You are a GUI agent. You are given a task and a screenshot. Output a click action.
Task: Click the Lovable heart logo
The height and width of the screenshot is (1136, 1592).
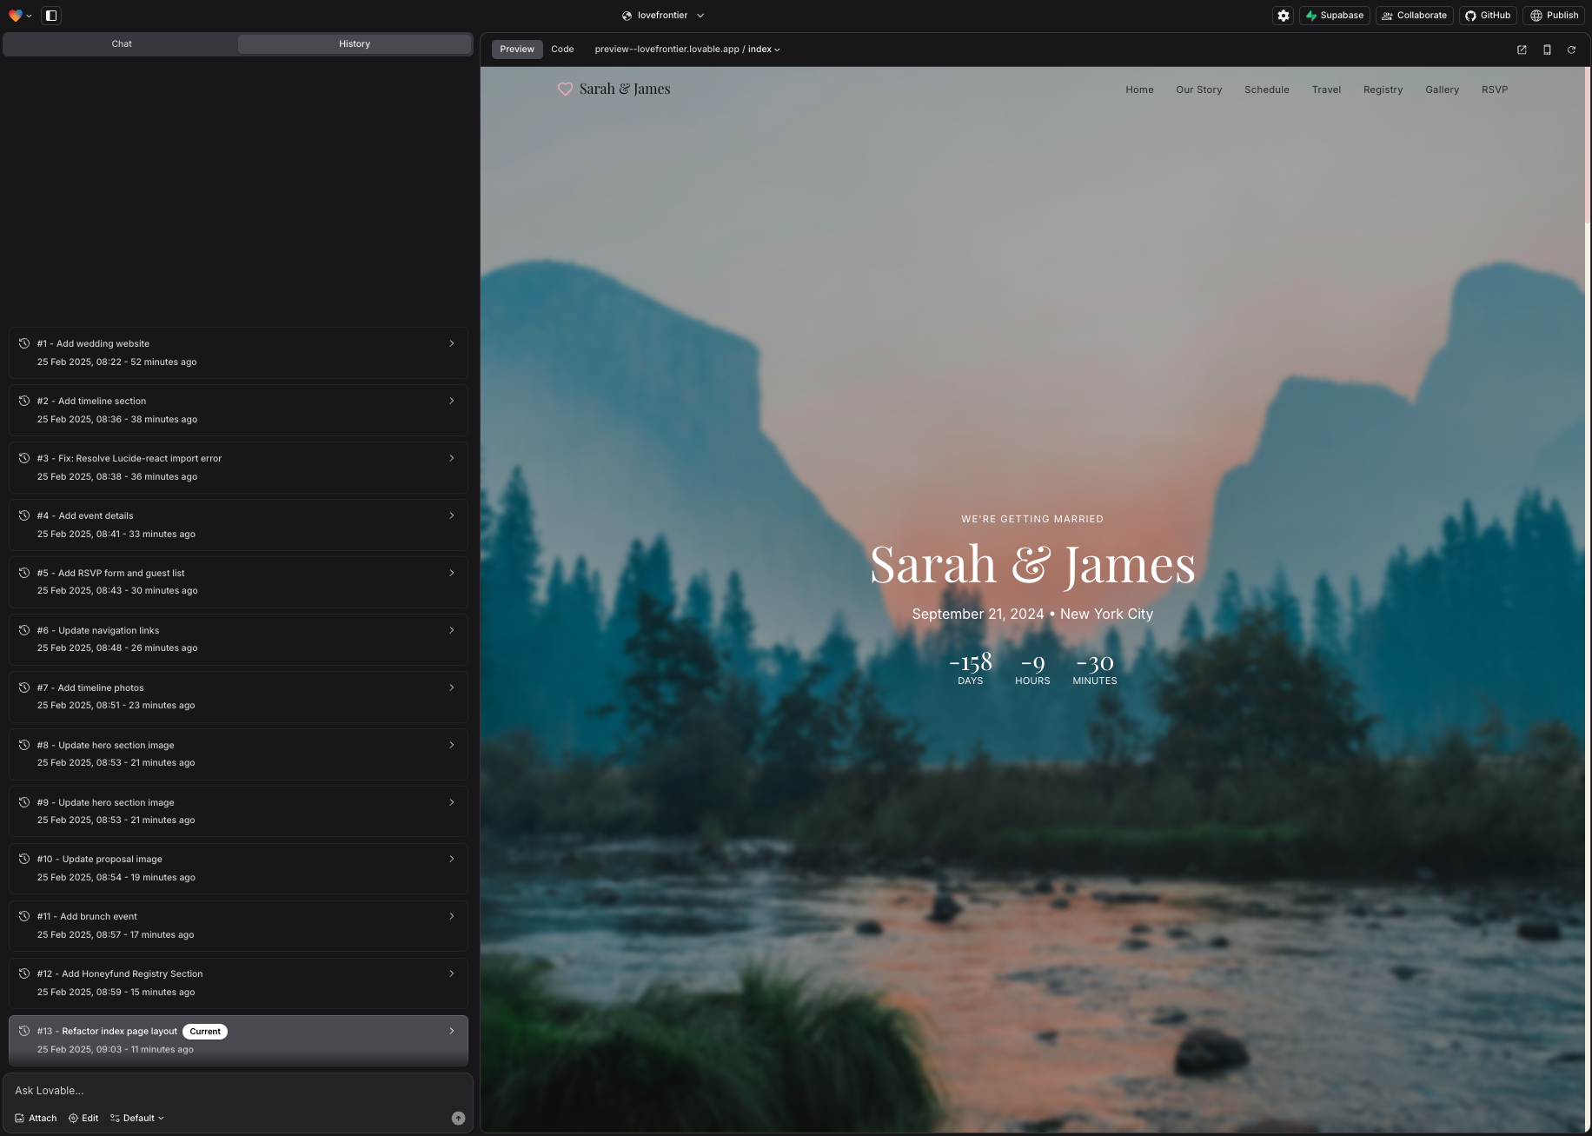click(x=15, y=15)
